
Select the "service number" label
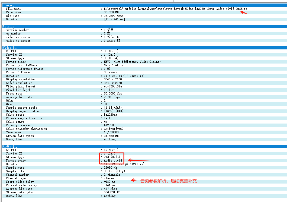pyautogui.click(x=17, y=30)
